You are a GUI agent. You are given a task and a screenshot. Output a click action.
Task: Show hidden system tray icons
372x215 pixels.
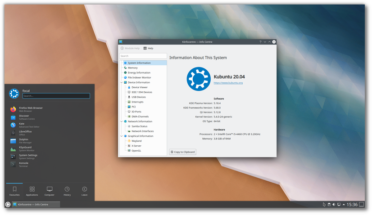pos(344,204)
